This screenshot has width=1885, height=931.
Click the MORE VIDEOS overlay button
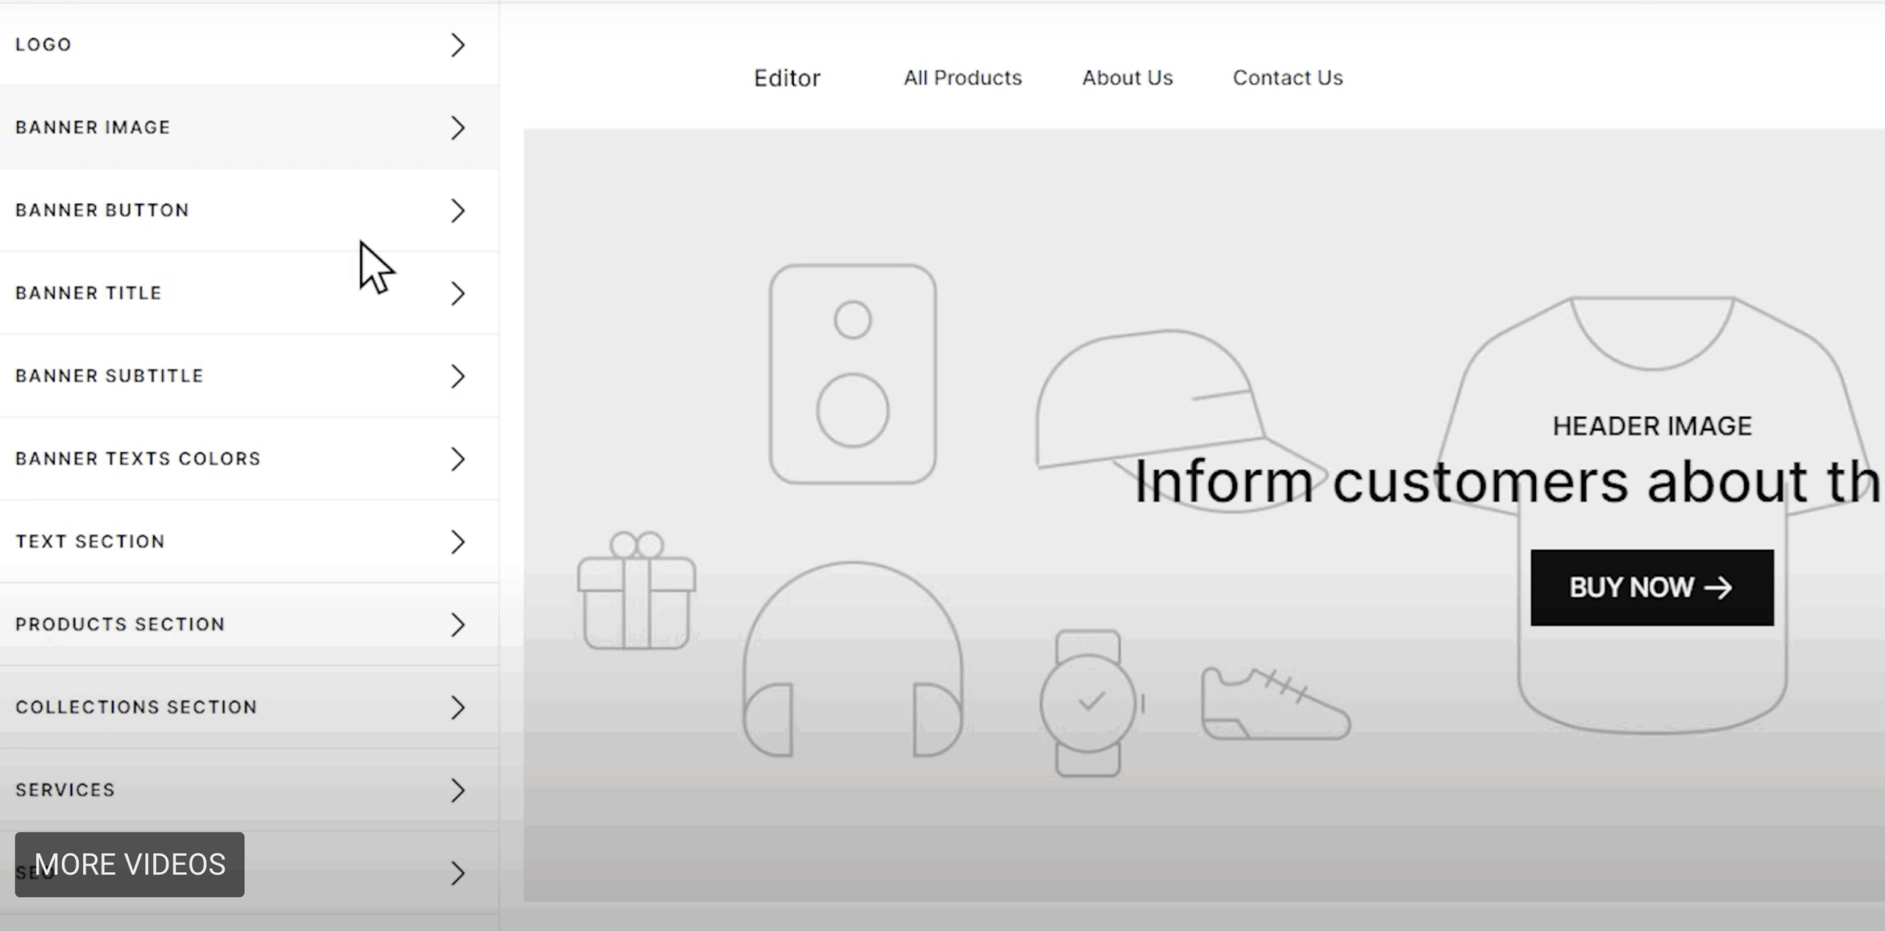(130, 864)
